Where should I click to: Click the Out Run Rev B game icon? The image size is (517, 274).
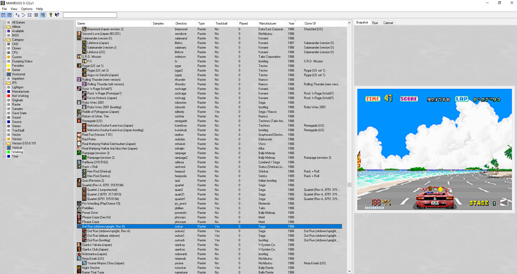(x=79, y=226)
